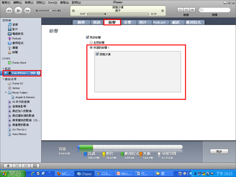Switch to 鈴聲 tab
Image resolution: width=236 pixels, height=177 pixels.
[x=112, y=22]
